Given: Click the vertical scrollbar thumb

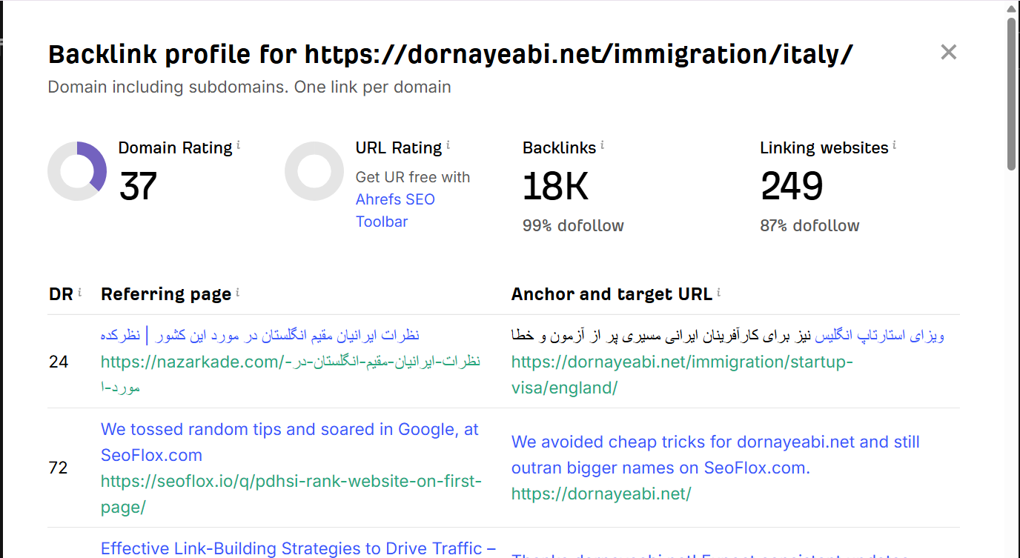Looking at the screenshot, I should [x=1011, y=93].
